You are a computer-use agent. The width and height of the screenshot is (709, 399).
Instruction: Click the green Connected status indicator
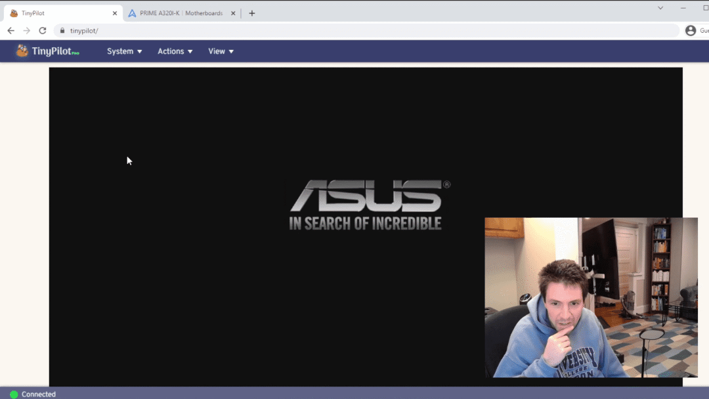14,394
